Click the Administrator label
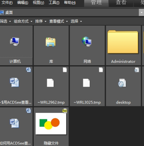The height and width of the screenshot is (146, 144). click(123, 62)
